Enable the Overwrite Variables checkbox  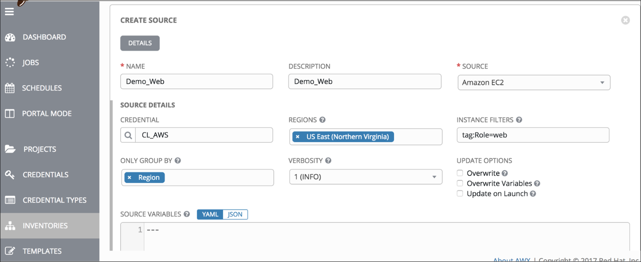460,183
